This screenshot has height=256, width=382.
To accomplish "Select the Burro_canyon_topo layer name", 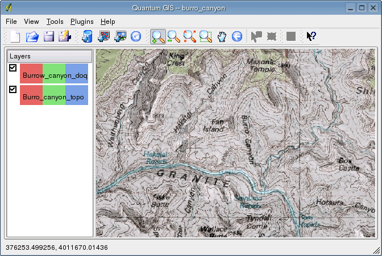I will [x=55, y=97].
